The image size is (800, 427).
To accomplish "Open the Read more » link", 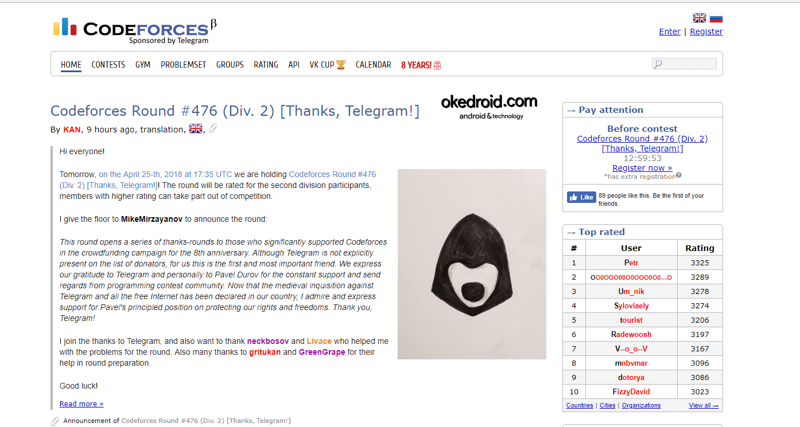I will tap(81, 404).
